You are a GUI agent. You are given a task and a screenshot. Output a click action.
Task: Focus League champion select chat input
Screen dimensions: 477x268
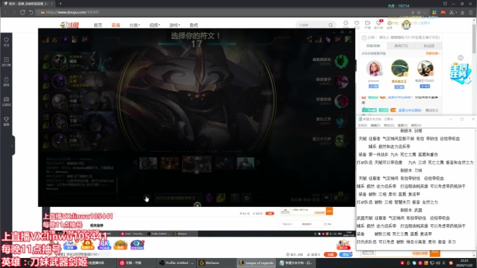(80, 198)
